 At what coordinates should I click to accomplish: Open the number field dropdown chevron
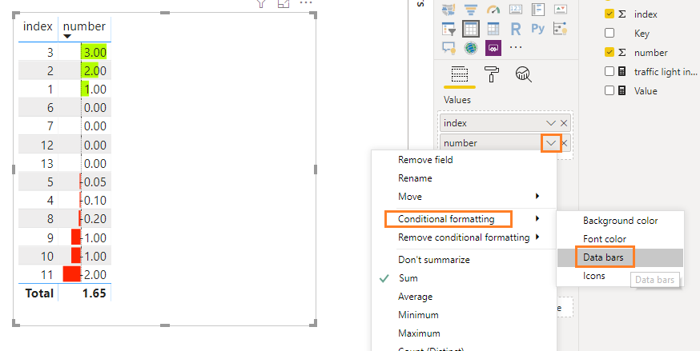[x=551, y=143]
